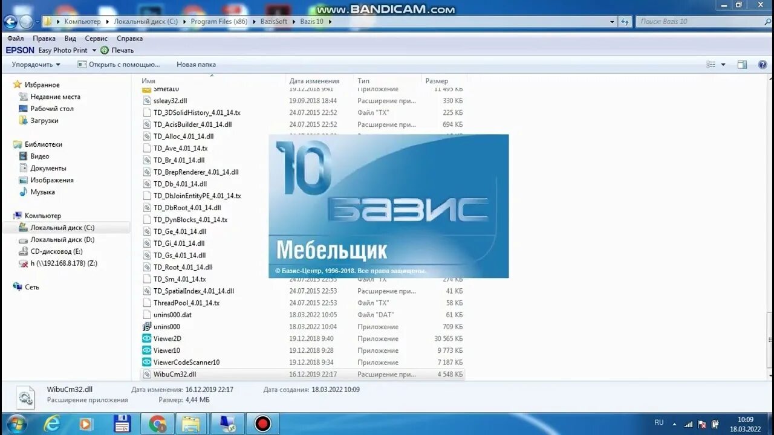Click the EPSON Печать button
774x435 pixels.
point(117,50)
